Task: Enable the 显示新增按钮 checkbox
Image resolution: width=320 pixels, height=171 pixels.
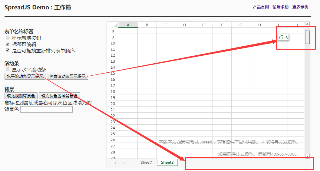Action: pos(8,38)
